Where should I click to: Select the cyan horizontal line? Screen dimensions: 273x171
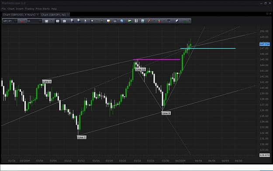(208, 49)
